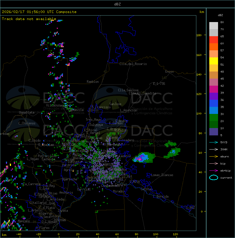Screen dimensions: 235x238
Task: Click the 'Mirador' place label
Action: 119,191
